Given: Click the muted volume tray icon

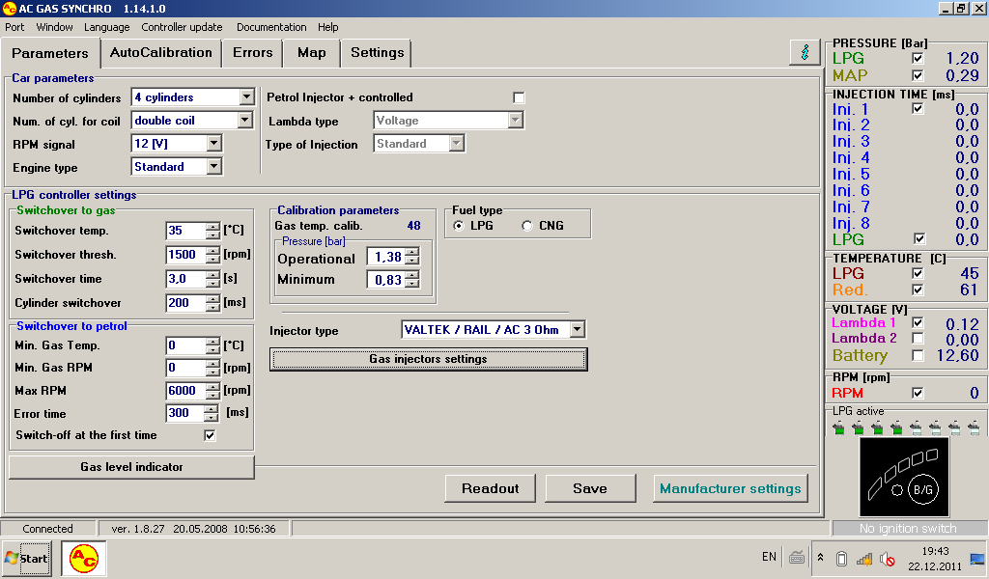Looking at the screenshot, I should pyautogui.click(x=888, y=558).
